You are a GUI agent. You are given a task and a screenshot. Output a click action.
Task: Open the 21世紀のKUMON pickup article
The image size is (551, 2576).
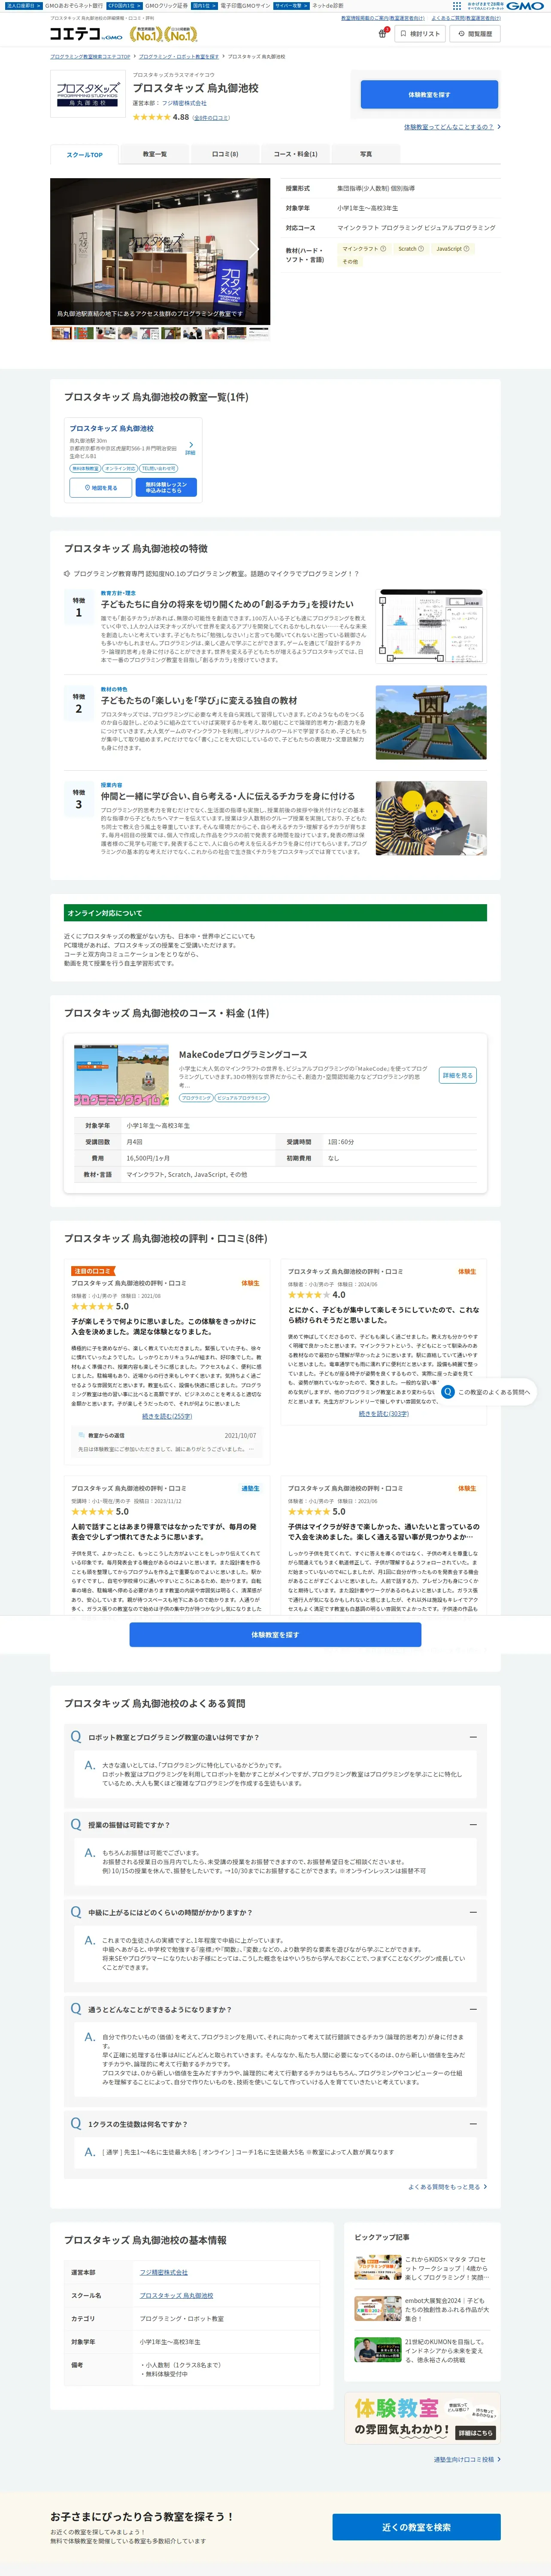(x=421, y=2350)
